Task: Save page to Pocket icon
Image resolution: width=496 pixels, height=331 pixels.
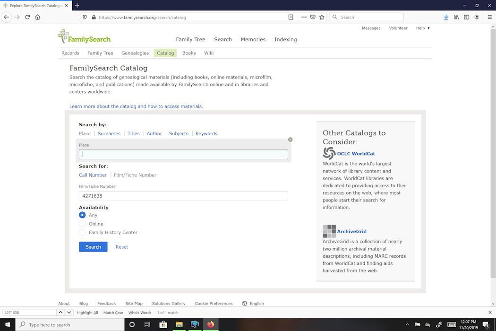Action: (313, 17)
